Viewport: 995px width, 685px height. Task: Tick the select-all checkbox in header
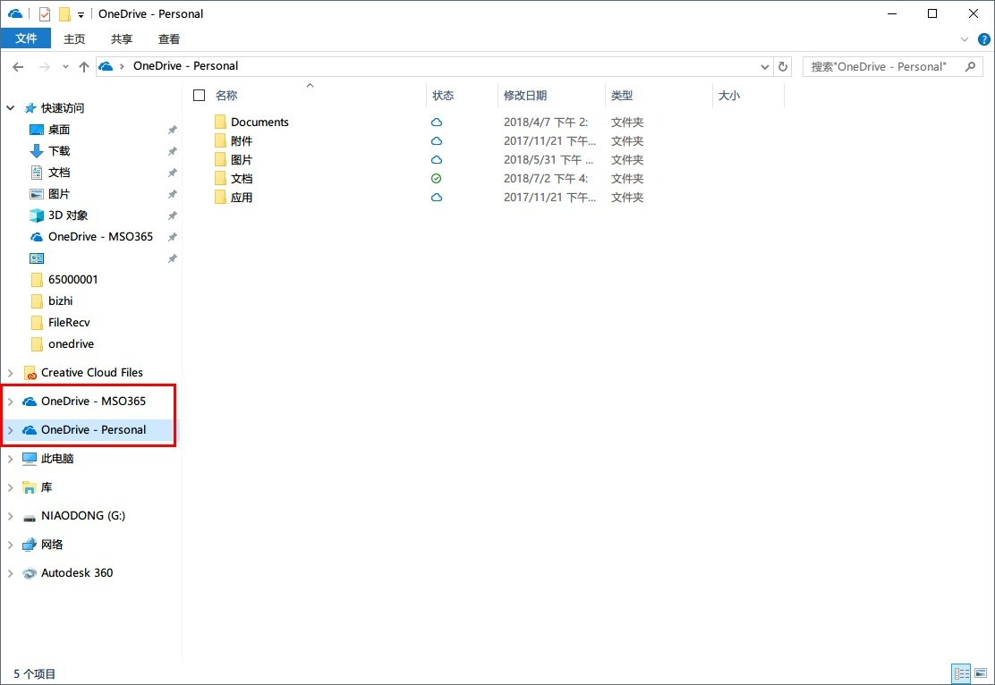pyautogui.click(x=200, y=95)
